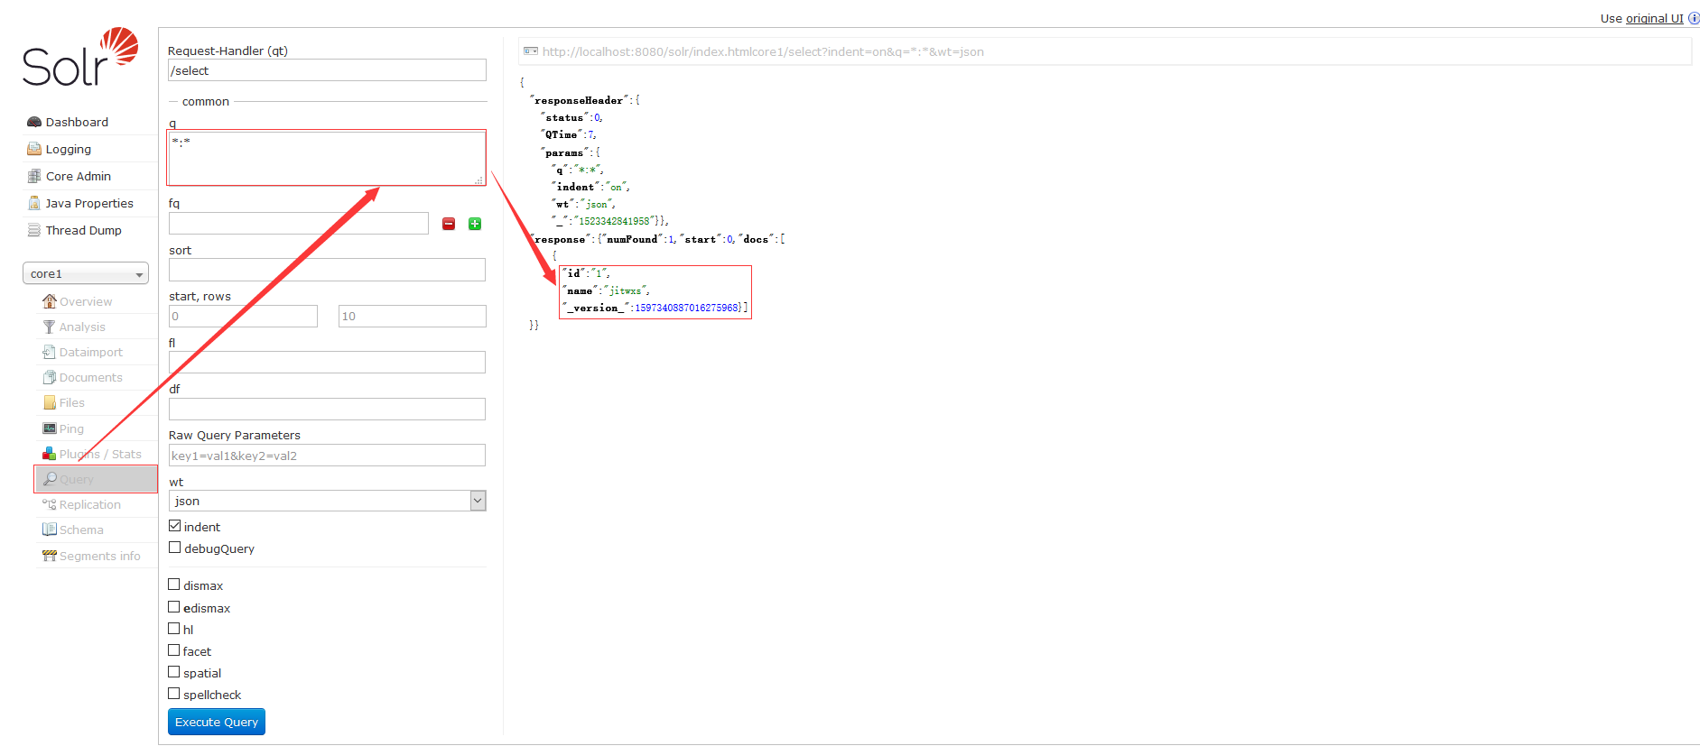
Task: Click the Plugins / Stats icon
Action: 50,454
